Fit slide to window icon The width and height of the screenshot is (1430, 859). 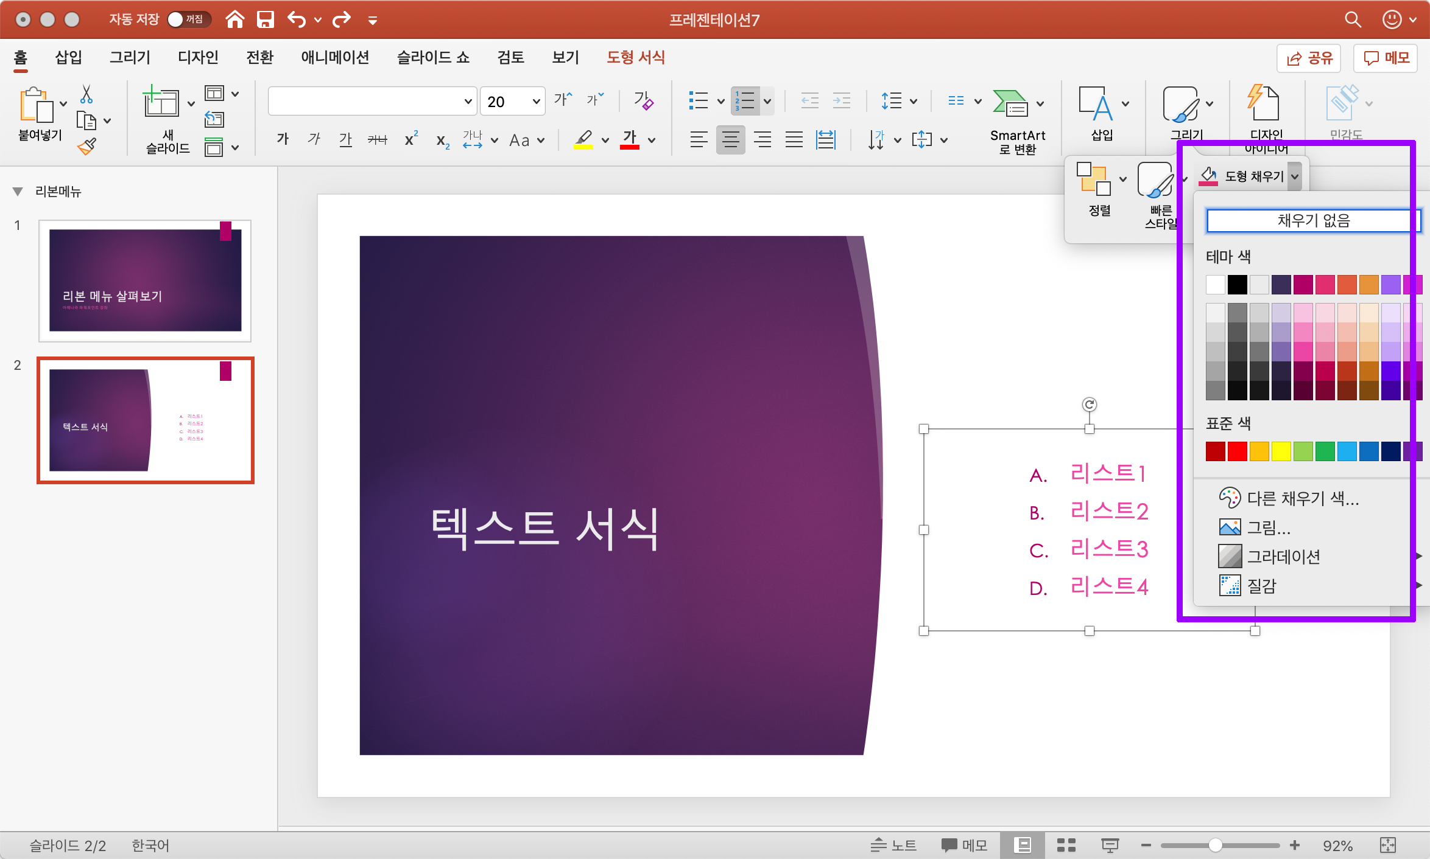pos(1388,845)
